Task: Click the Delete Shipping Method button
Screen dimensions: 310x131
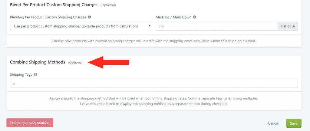Action: tap(30, 123)
